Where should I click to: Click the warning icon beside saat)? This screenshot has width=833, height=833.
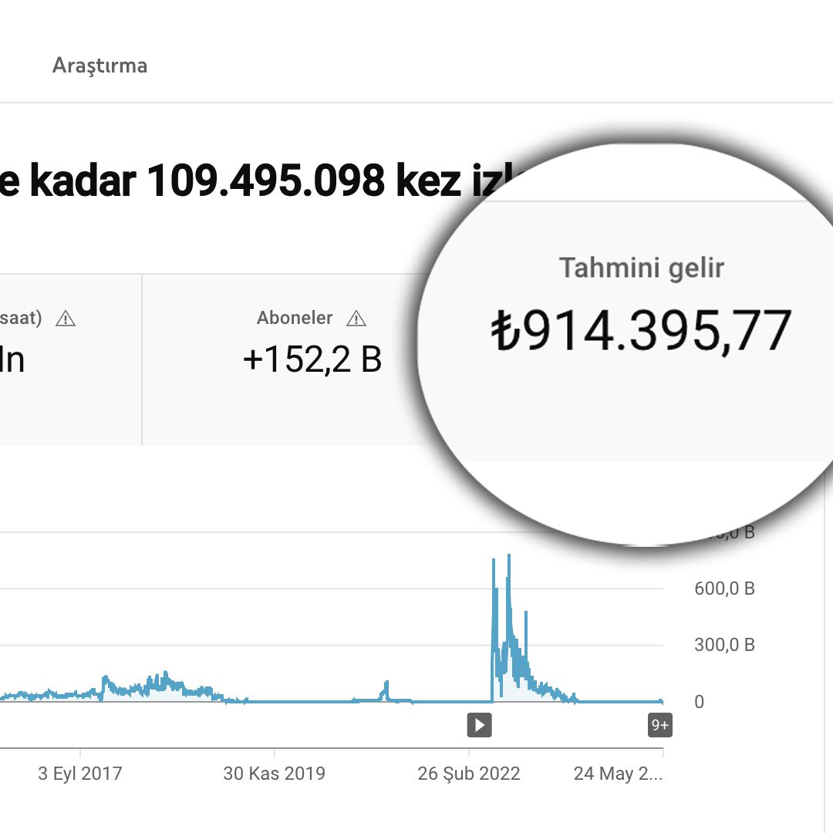click(x=66, y=319)
